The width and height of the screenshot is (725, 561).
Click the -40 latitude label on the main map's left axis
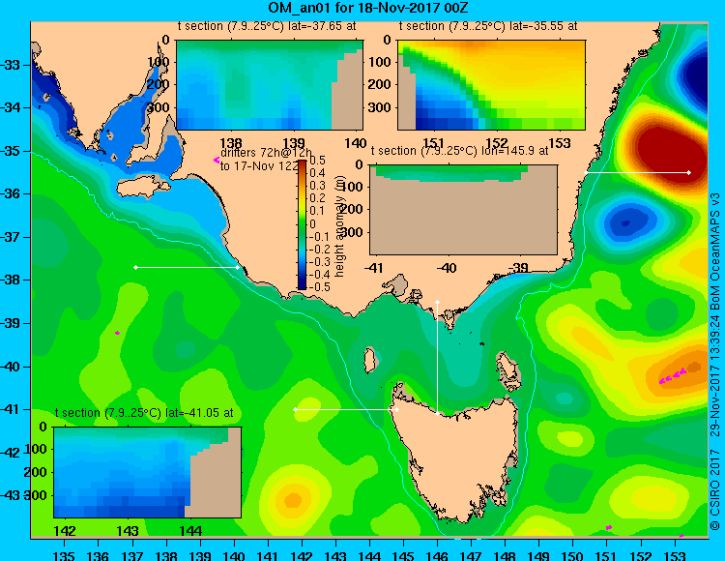click(x=11, y=367)
